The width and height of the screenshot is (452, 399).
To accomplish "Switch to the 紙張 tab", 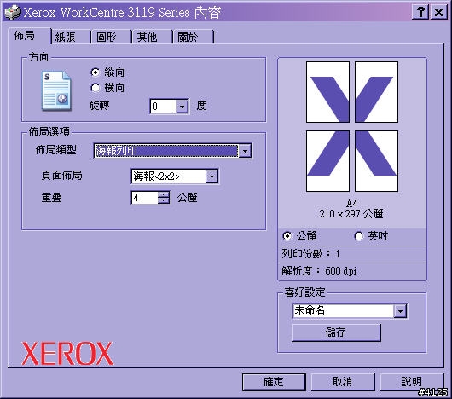I will click(x=71, y=37).
